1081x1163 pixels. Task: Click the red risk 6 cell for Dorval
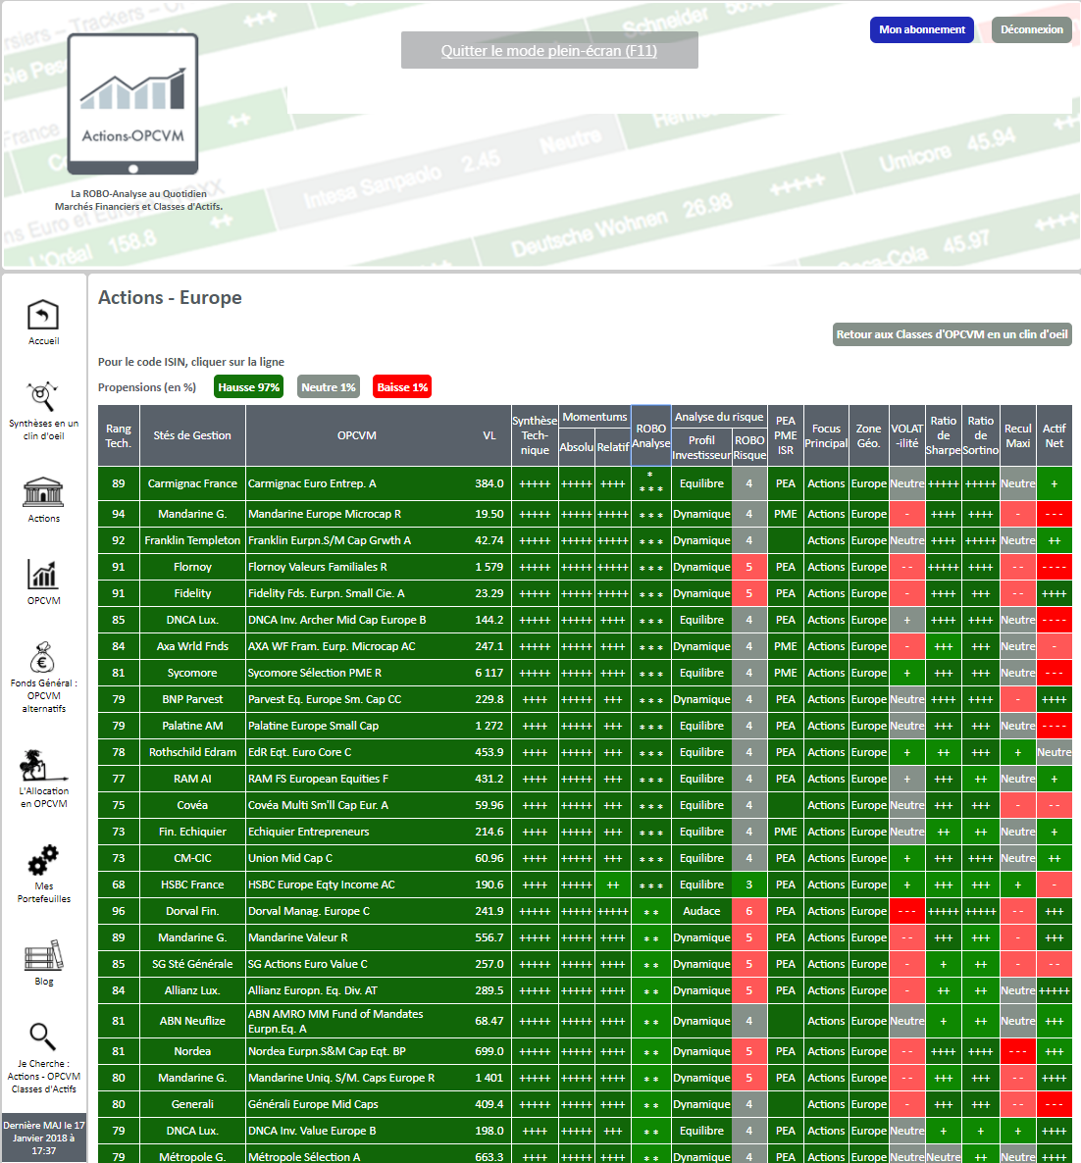click(x=748, y=911)
